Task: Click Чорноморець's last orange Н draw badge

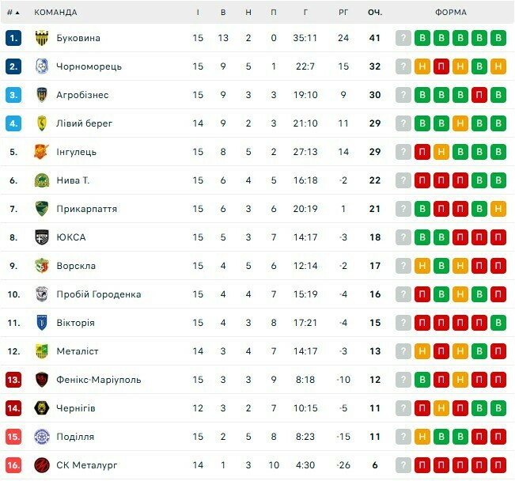Action: point(498,66)
